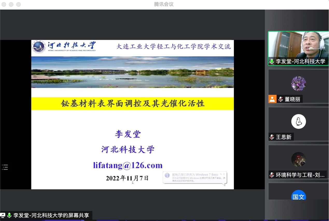Select 李发堂's live video thumbnail

pyautogui.click(x=298, y=45)
